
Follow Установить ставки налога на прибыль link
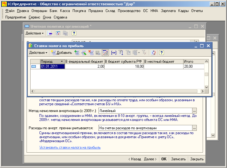click(70, 147)
